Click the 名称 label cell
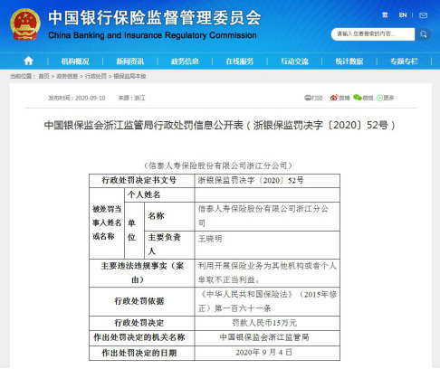Image resolution: width=440 pixels, height=369 pixels. 169,216
